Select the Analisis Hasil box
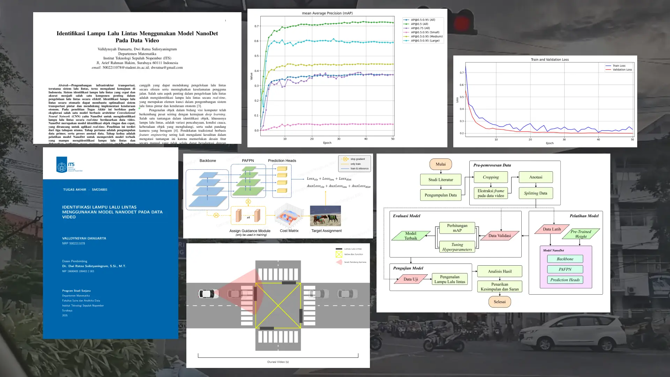The width and height of the screenshot is (670, 377). pyautogui.click(x=500, y=271)
